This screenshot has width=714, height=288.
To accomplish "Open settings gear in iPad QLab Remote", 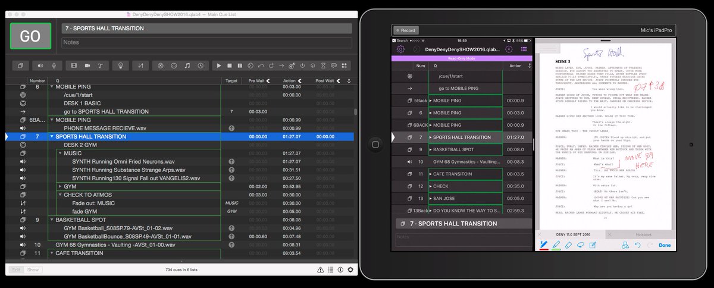I will tap(401, 49).
